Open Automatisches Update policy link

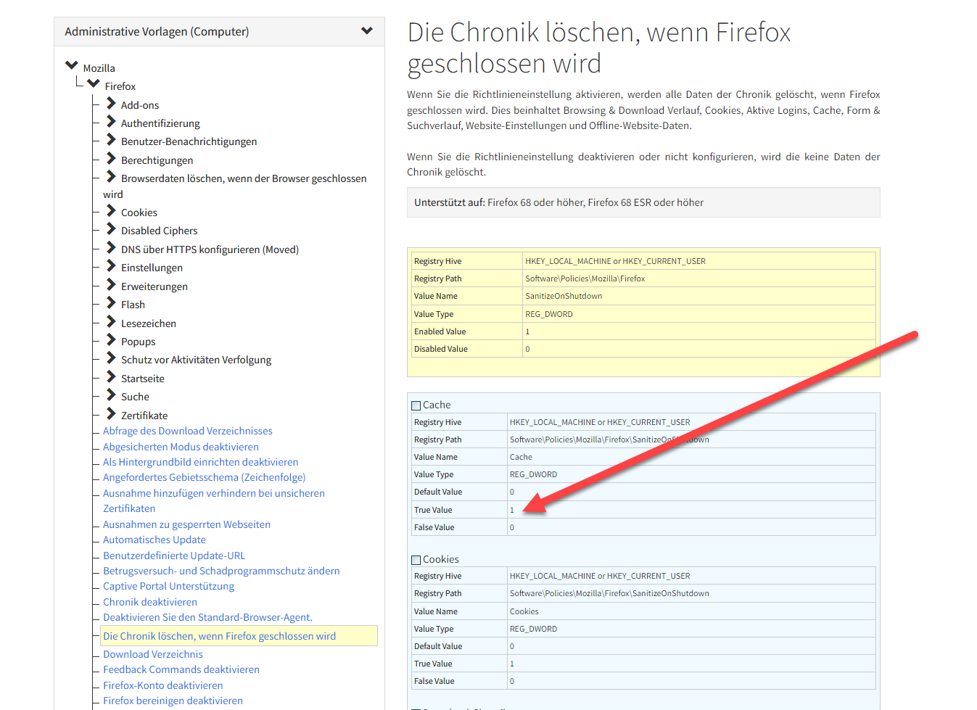tap(154, 540)
